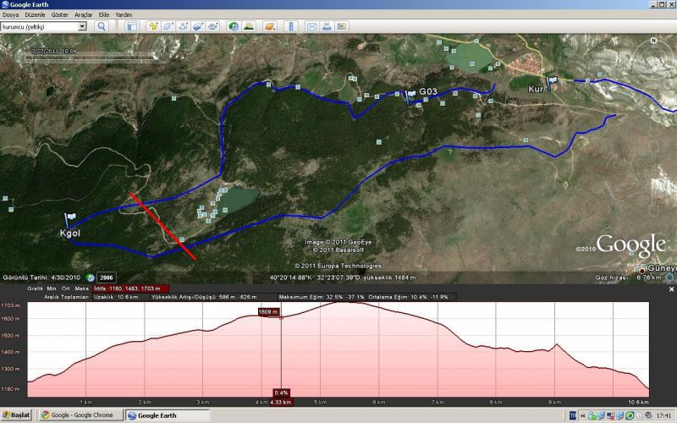
Task: Click the taskbar clock 17:41
Action: (663, 415)
